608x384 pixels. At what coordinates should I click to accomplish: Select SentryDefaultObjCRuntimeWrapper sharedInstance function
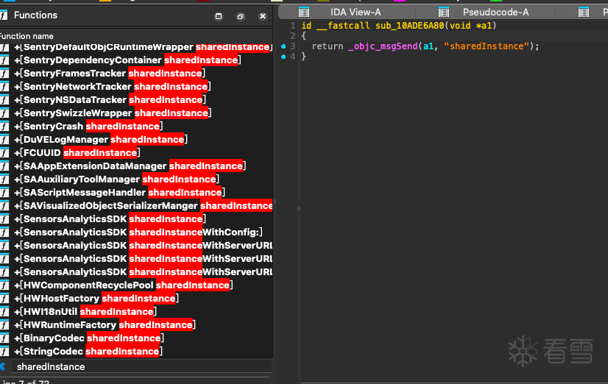[136, 47]
